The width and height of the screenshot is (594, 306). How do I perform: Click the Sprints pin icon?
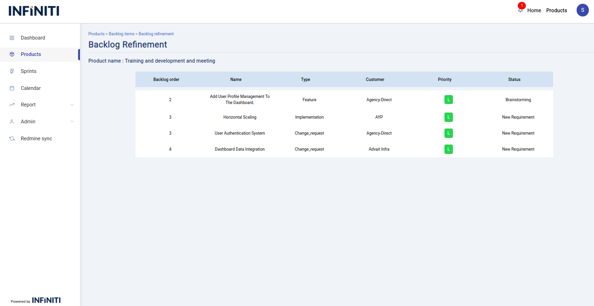tap(12, 72)
